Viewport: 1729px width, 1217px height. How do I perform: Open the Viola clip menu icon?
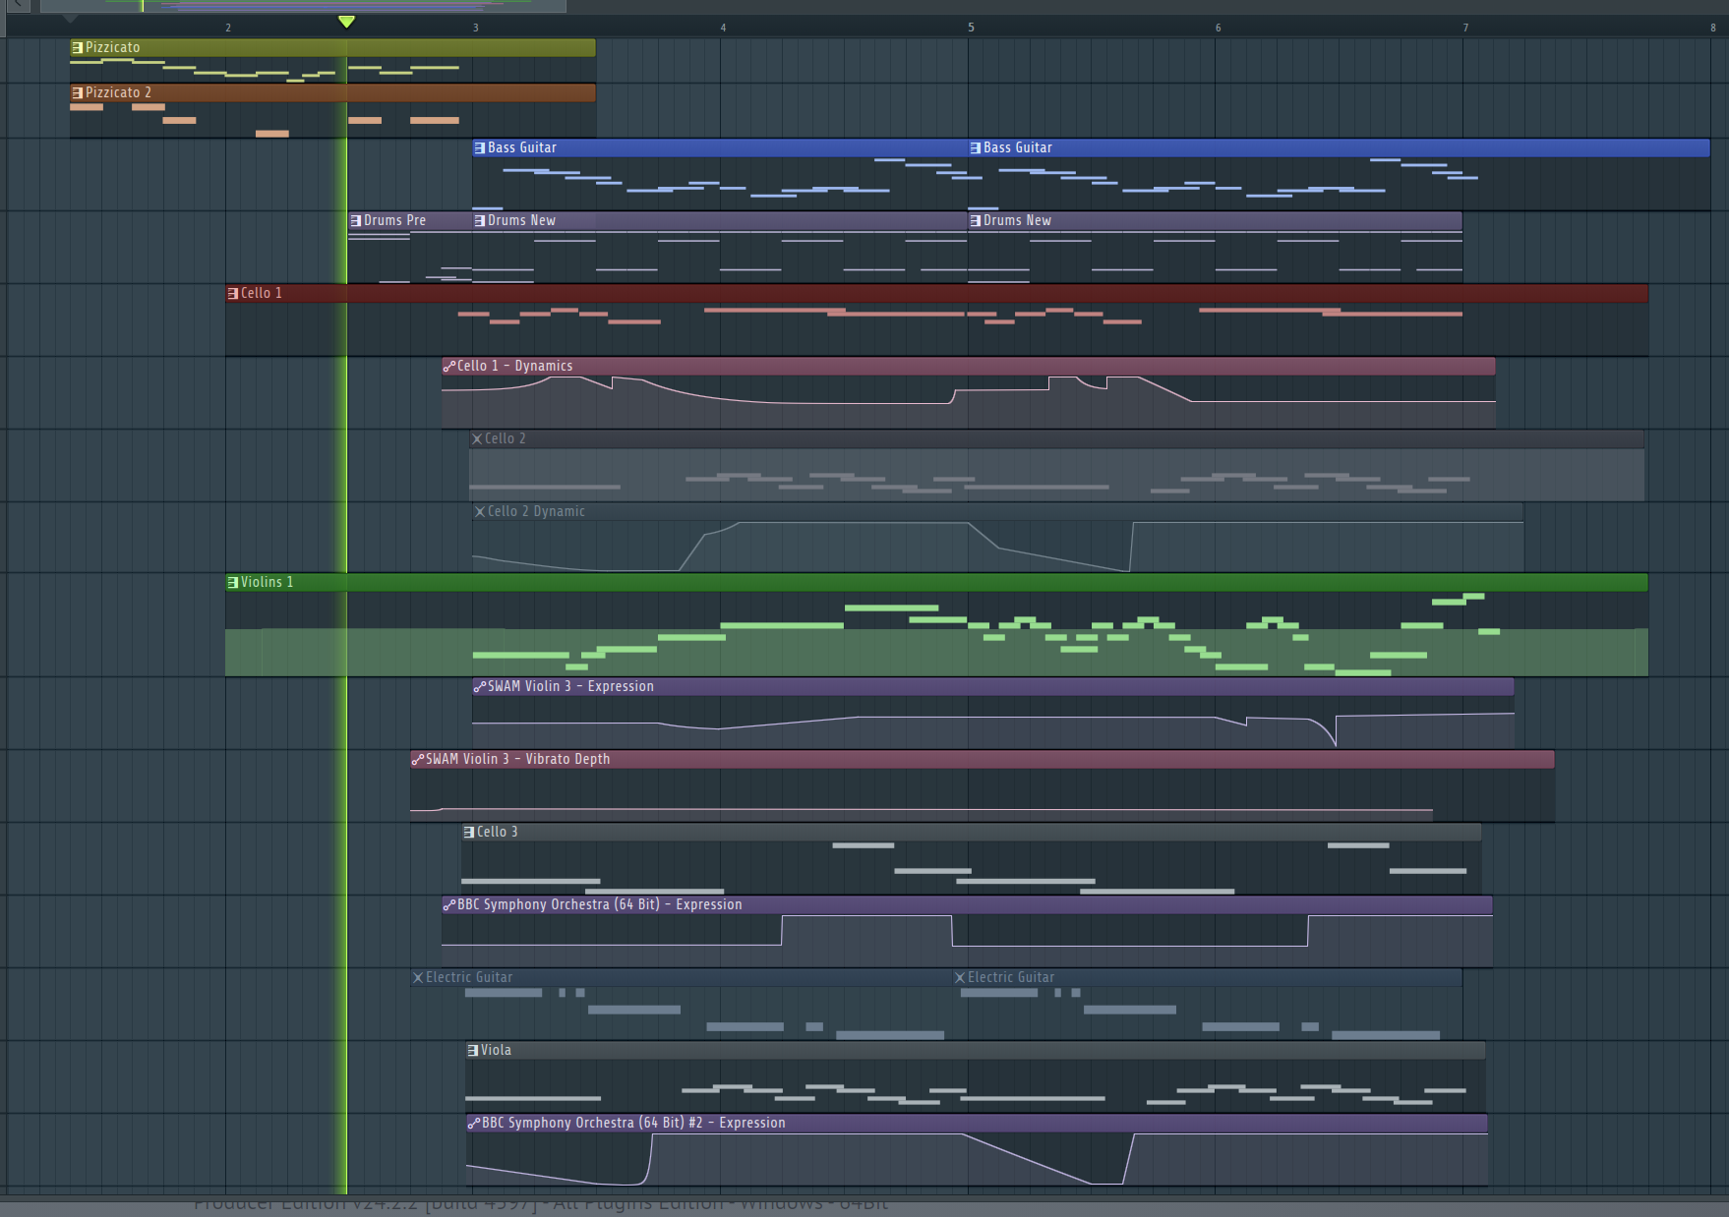[x=473, y=1050]
